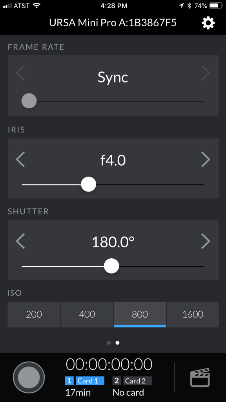The image size is (226, 402).
Task: Tap the battery indicator
Action: 213,5
